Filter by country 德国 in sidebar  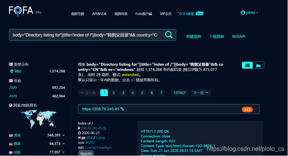tap(17, 144)
